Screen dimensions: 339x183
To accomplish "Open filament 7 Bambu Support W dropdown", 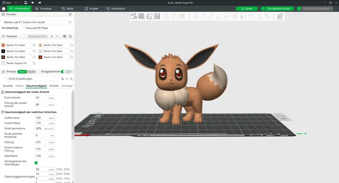I will [x=19, y=63].
